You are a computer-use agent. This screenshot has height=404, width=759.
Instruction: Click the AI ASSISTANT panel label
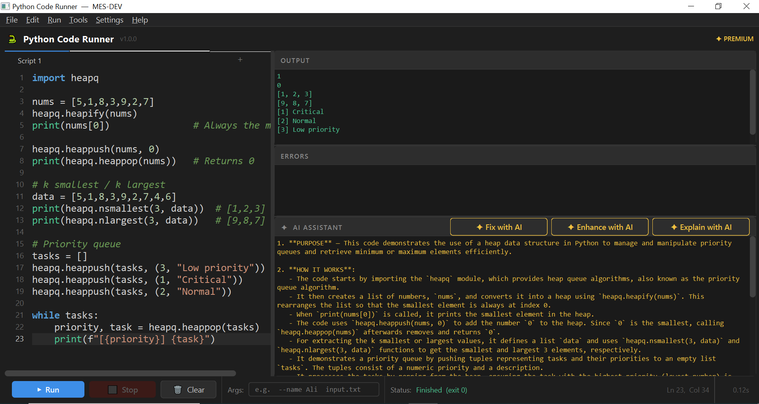point(317,228)
